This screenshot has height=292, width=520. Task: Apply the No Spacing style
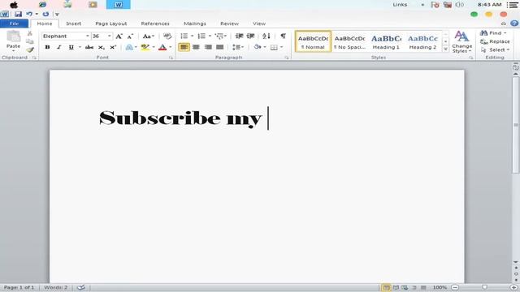349,41
